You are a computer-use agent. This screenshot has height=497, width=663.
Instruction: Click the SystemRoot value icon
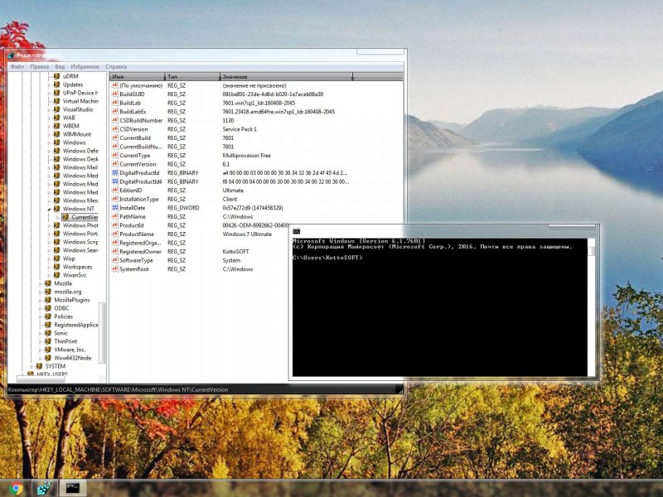[114, 268]
